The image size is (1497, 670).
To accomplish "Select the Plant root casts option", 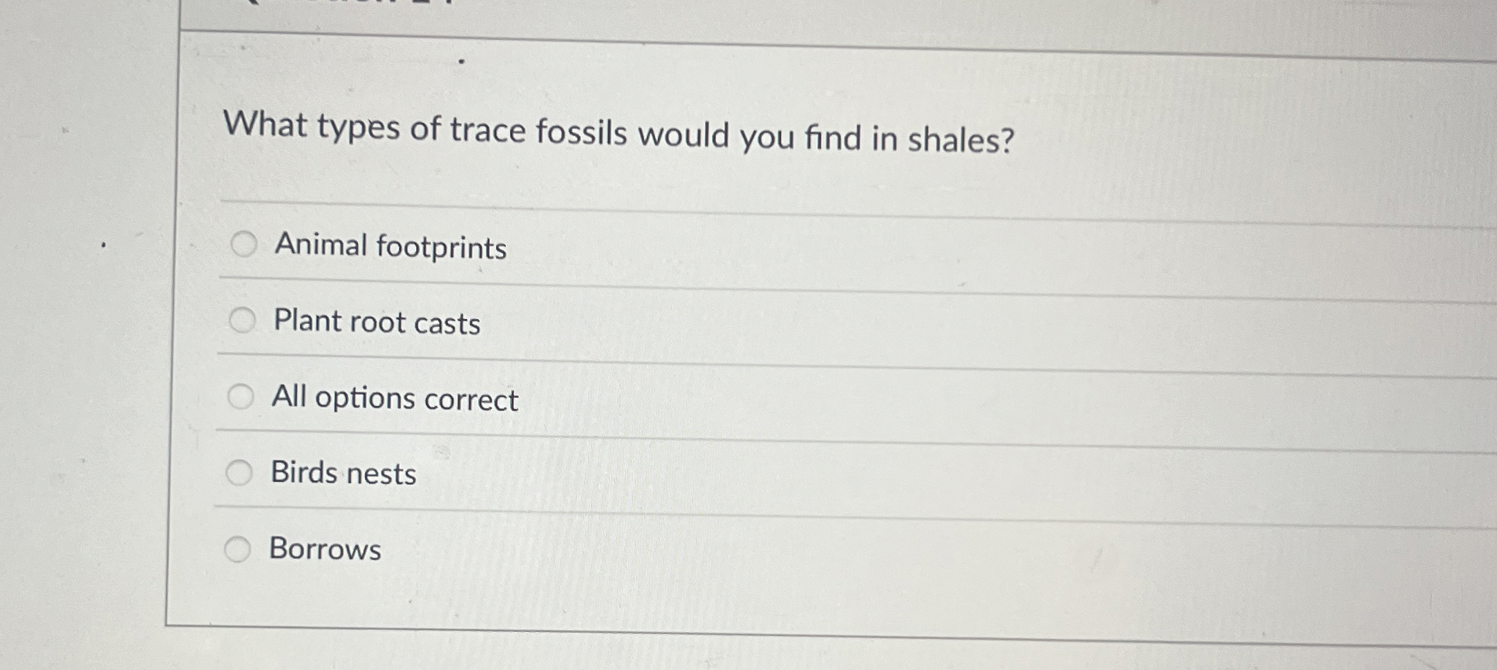I will [x=243, y=319].
